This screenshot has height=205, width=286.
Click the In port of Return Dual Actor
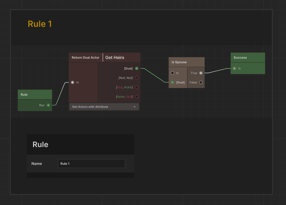click(x=73, y=82)
